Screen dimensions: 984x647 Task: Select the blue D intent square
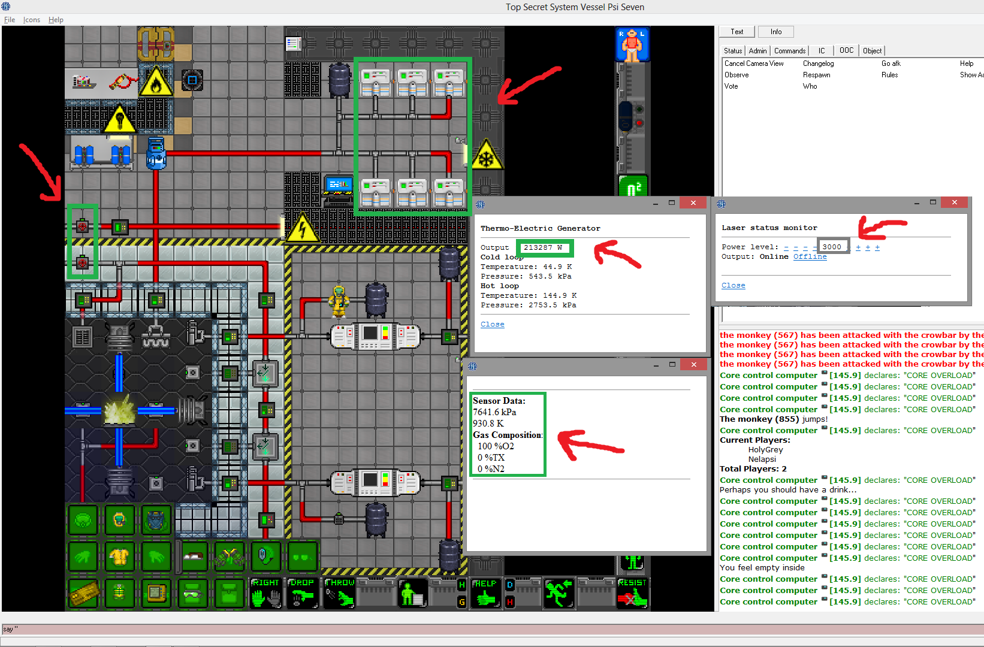pos(510,584)
